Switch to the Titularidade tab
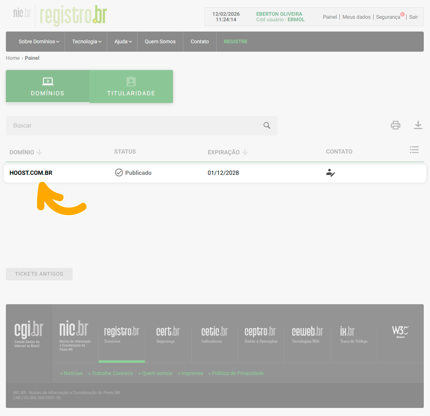The width and height of the screenshot is (430, 416). [131, 86]
